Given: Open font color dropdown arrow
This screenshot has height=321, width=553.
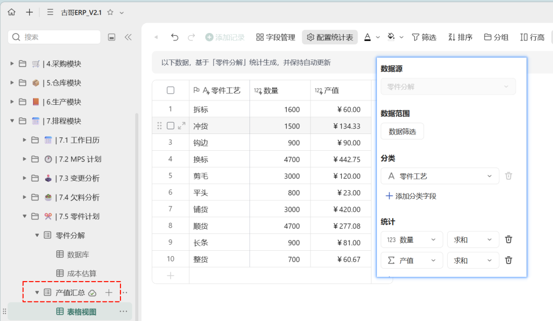Looking at the screenshot, I should 377,37.
